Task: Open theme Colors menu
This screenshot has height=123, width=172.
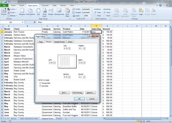Action: click(x=12, y=9)
